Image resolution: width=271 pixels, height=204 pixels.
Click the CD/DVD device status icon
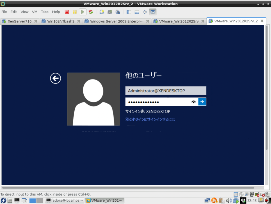(x=241, y=194)
